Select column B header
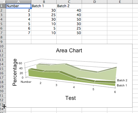 click(x=44, y=2)
